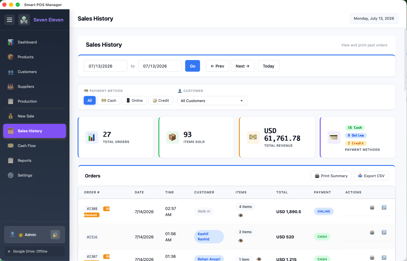The width and height of the screenshot is (407, 261).
Task: Click the 2 Credit badge
Action: tap(356, 143)
